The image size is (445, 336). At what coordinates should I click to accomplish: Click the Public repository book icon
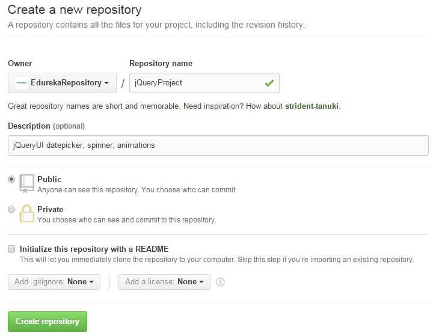[26, 183]
